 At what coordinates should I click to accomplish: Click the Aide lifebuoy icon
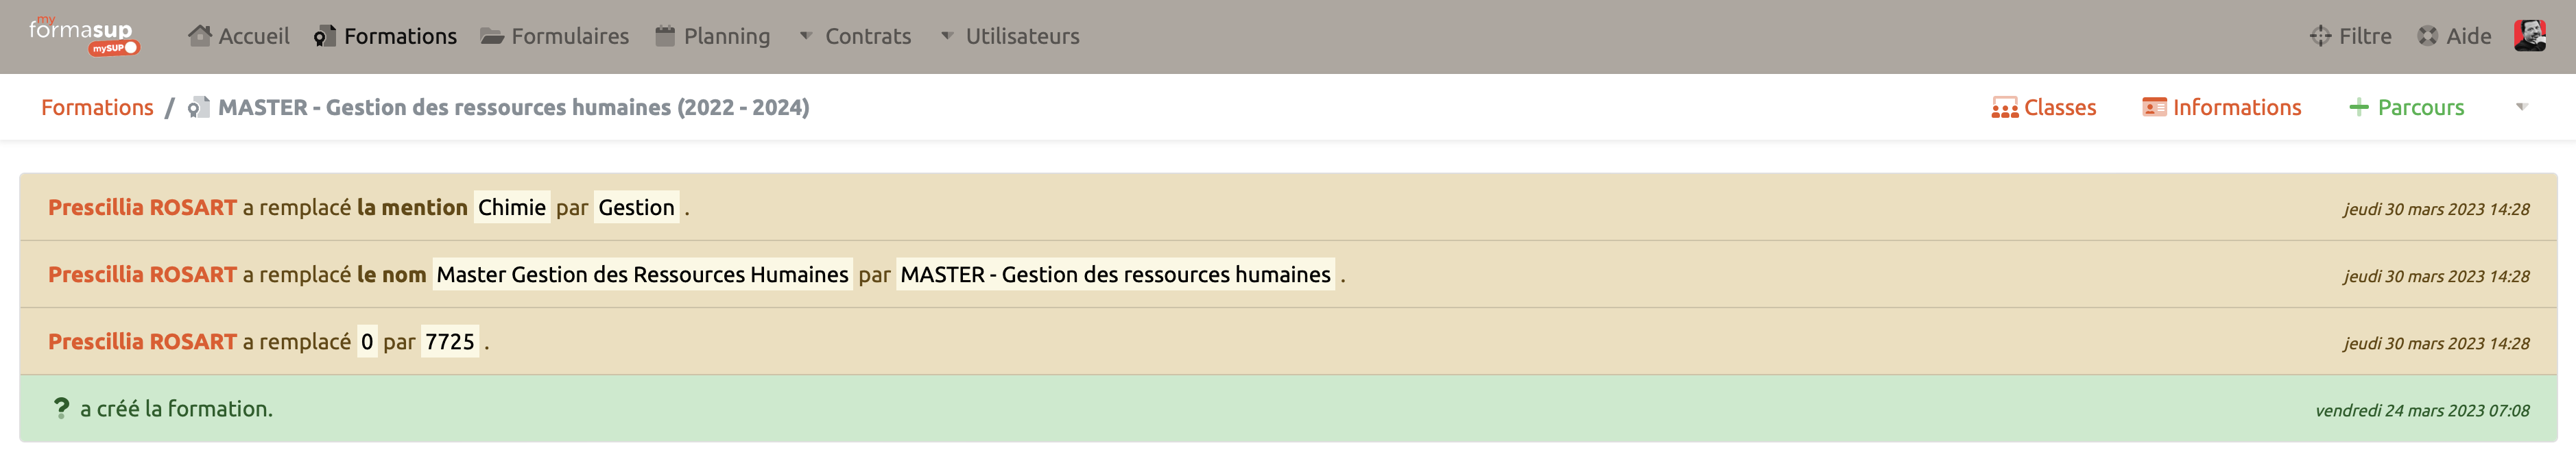click(2427, 36)
